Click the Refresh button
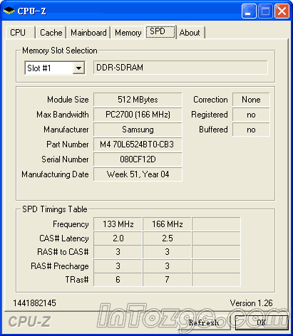This screenshot has height=336, width=293. coord(204,322)
